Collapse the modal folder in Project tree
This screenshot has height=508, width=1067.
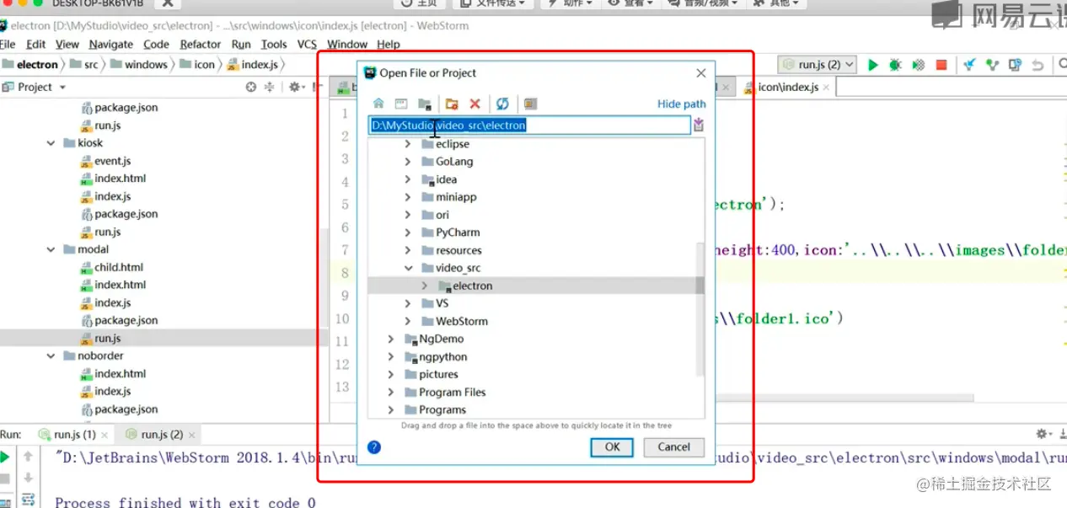[51, 249]
